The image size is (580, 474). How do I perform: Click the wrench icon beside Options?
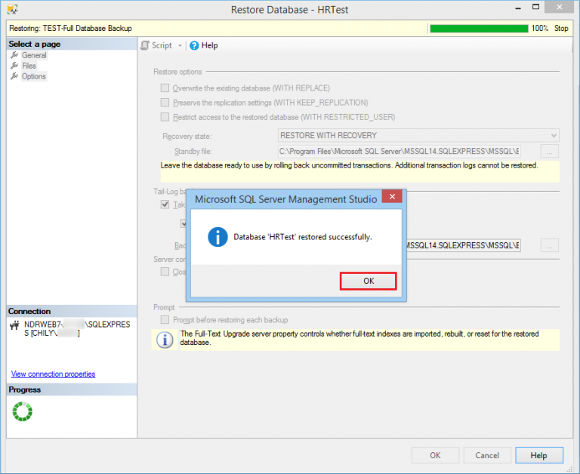14,76
